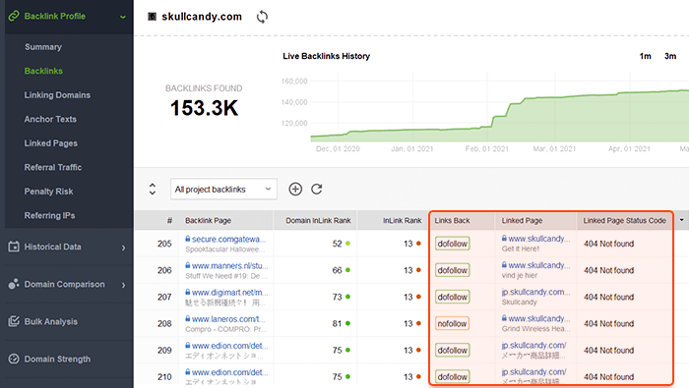
Task: Open www.skullcandy... linked page row 208
Action: pyautogui.click(x=539, y=318)
